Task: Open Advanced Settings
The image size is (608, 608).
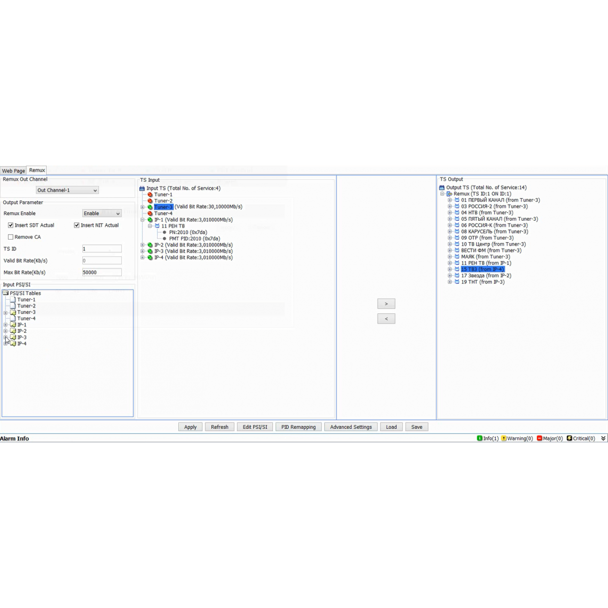Action: tap(351, 427)
